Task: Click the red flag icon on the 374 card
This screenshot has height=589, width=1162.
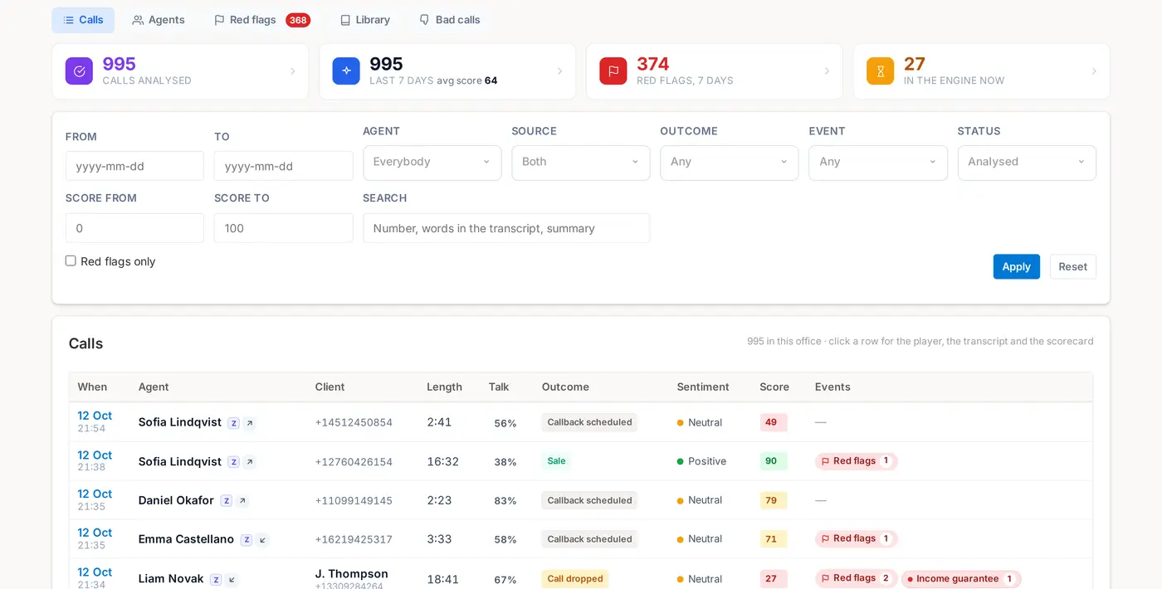Action: click(613, 71)
